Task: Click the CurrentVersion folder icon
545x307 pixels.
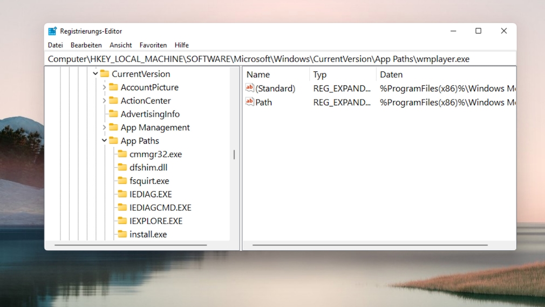Action: pyautogui.click(x=105, y=74)
